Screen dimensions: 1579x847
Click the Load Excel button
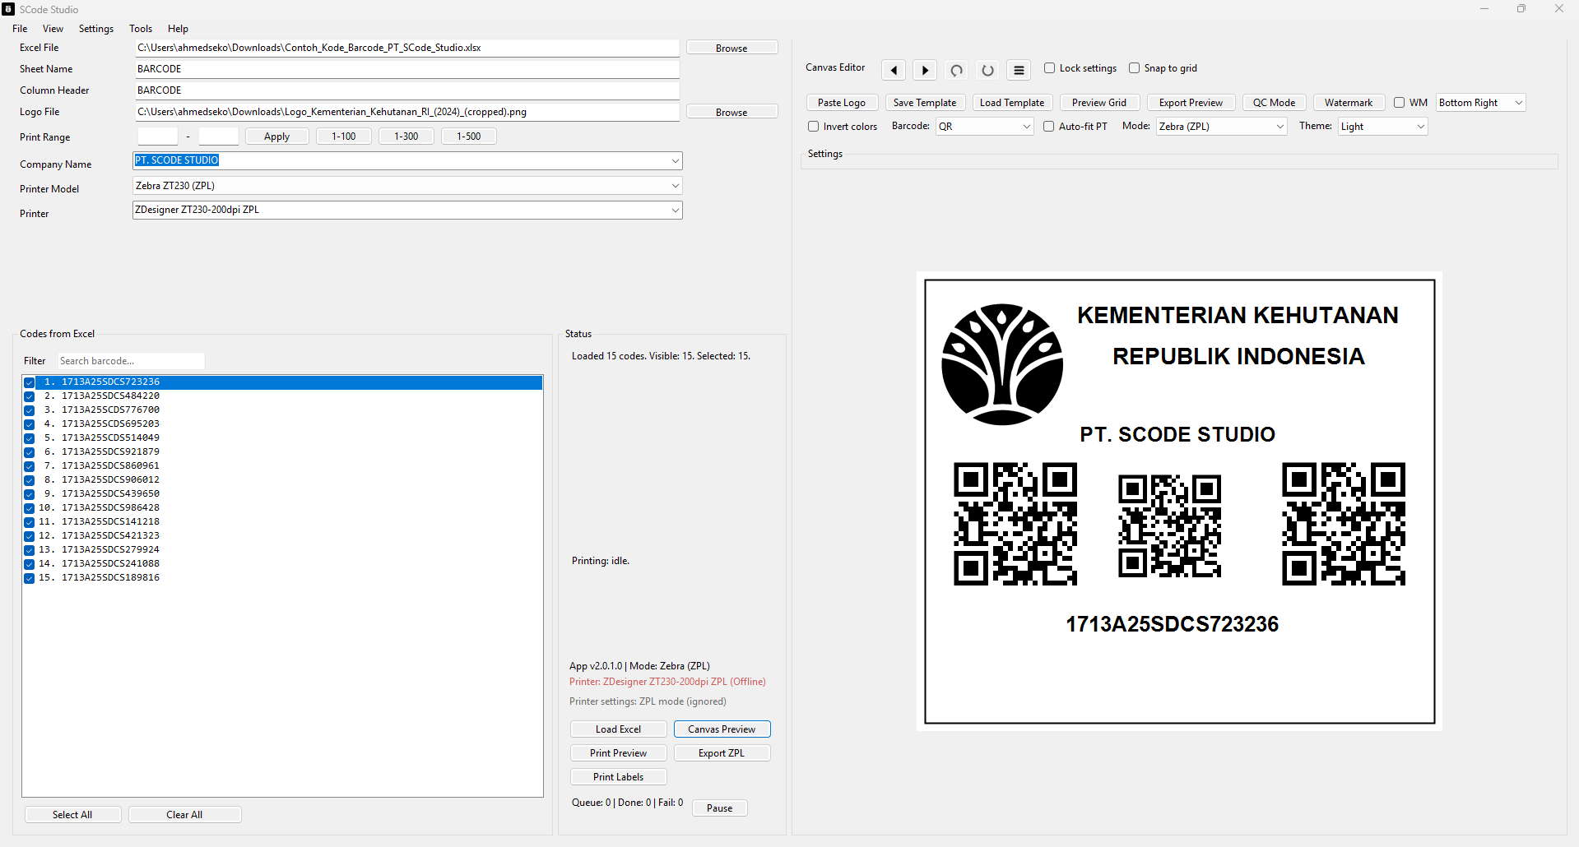pos(618,729)
